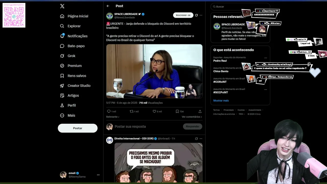Open SPACE LIBERDADE avatar in Pessoas relevantes
The width and height of the screenshot is (327, 184).
coord(217,26)
